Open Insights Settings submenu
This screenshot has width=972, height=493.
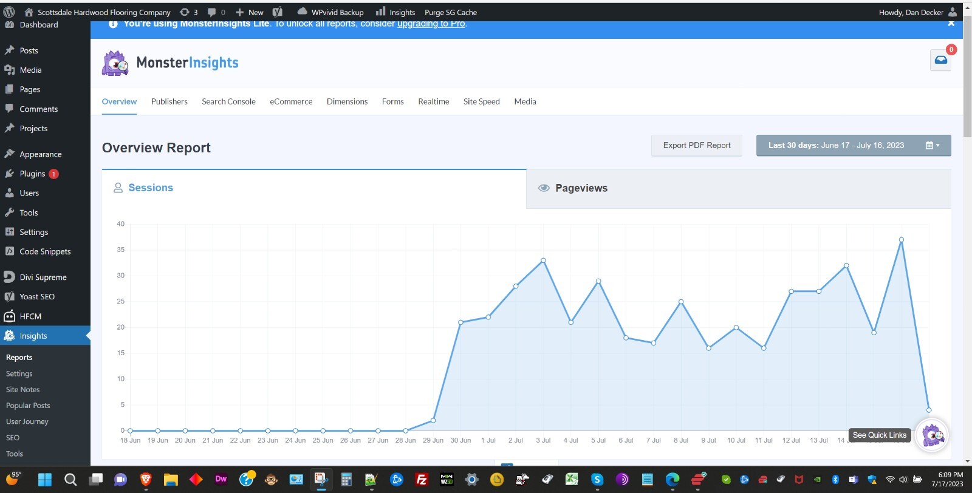pyautogui.click(x=19, y=373)
